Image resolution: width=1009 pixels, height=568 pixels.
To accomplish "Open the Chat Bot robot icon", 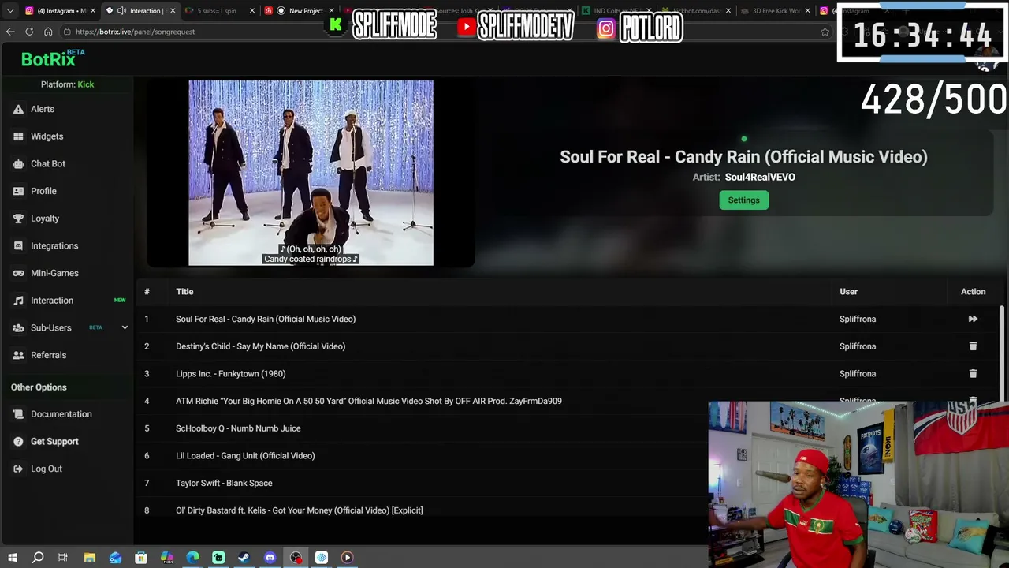I will (18, 164).
